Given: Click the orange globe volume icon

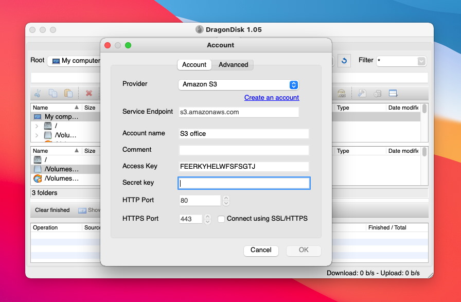Looking at the screenshot, I should (38, 179).
